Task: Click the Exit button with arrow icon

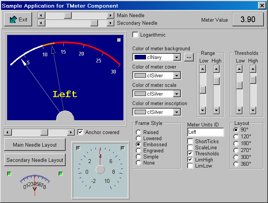Action: [x=18, y=19]
